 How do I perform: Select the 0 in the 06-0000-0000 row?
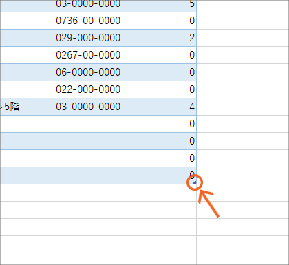[x=162, y=72]
